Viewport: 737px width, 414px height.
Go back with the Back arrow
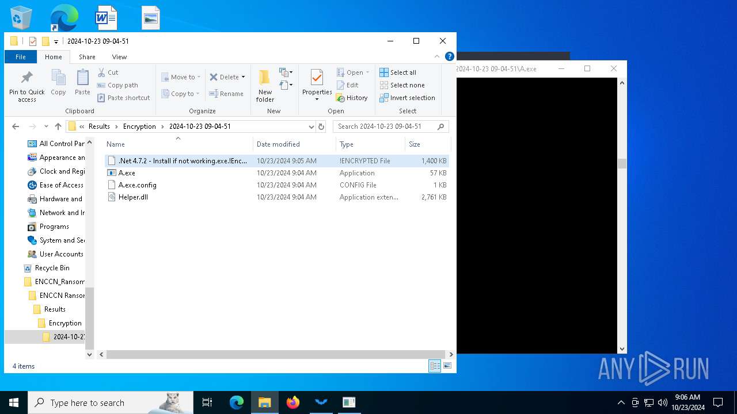point(16,126)
